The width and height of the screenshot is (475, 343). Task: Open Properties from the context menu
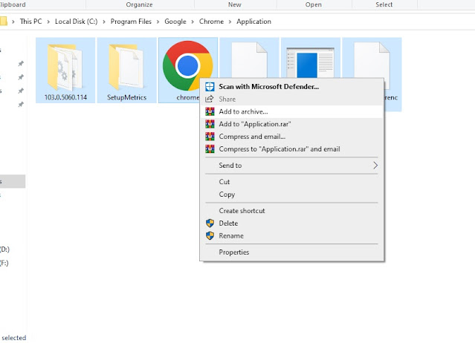point(291,252)
